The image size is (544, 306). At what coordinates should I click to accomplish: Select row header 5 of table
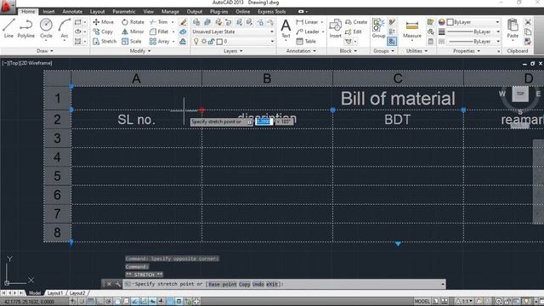[57, 176]
